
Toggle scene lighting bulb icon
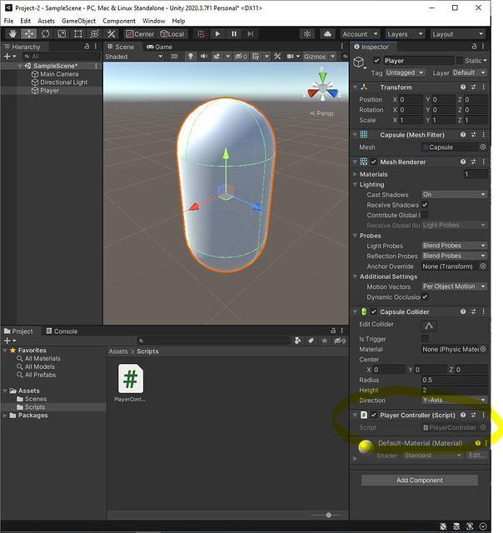191,57
